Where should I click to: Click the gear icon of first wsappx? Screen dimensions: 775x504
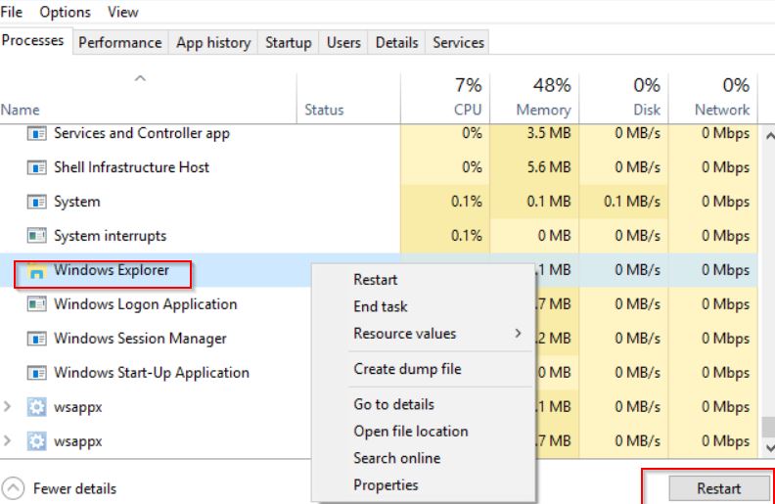(36, 407)
